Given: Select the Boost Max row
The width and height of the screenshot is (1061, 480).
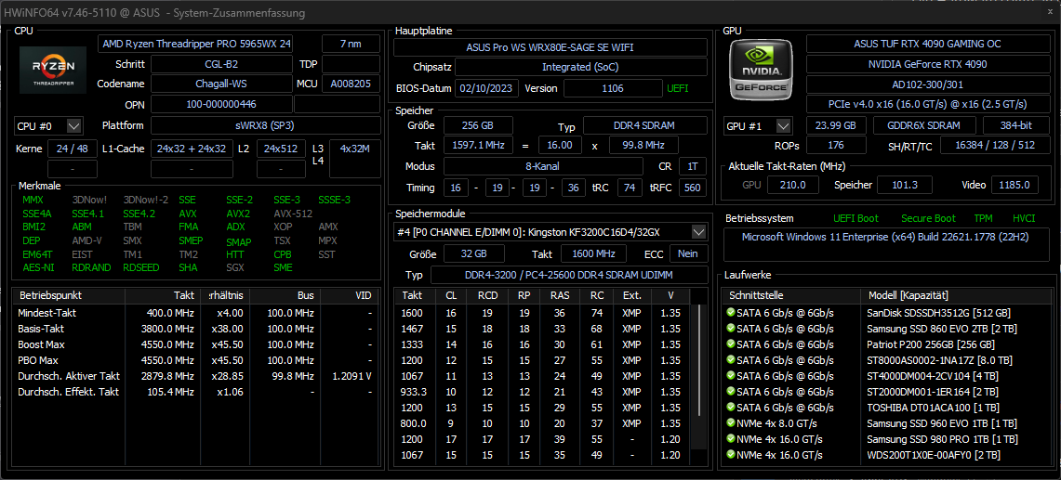Looking at the screenshot, I should click(196, 344).
